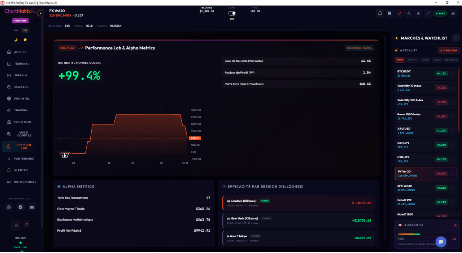Select FR language option
The height and width of the screenshot is (253, 462).
[25, 30]
